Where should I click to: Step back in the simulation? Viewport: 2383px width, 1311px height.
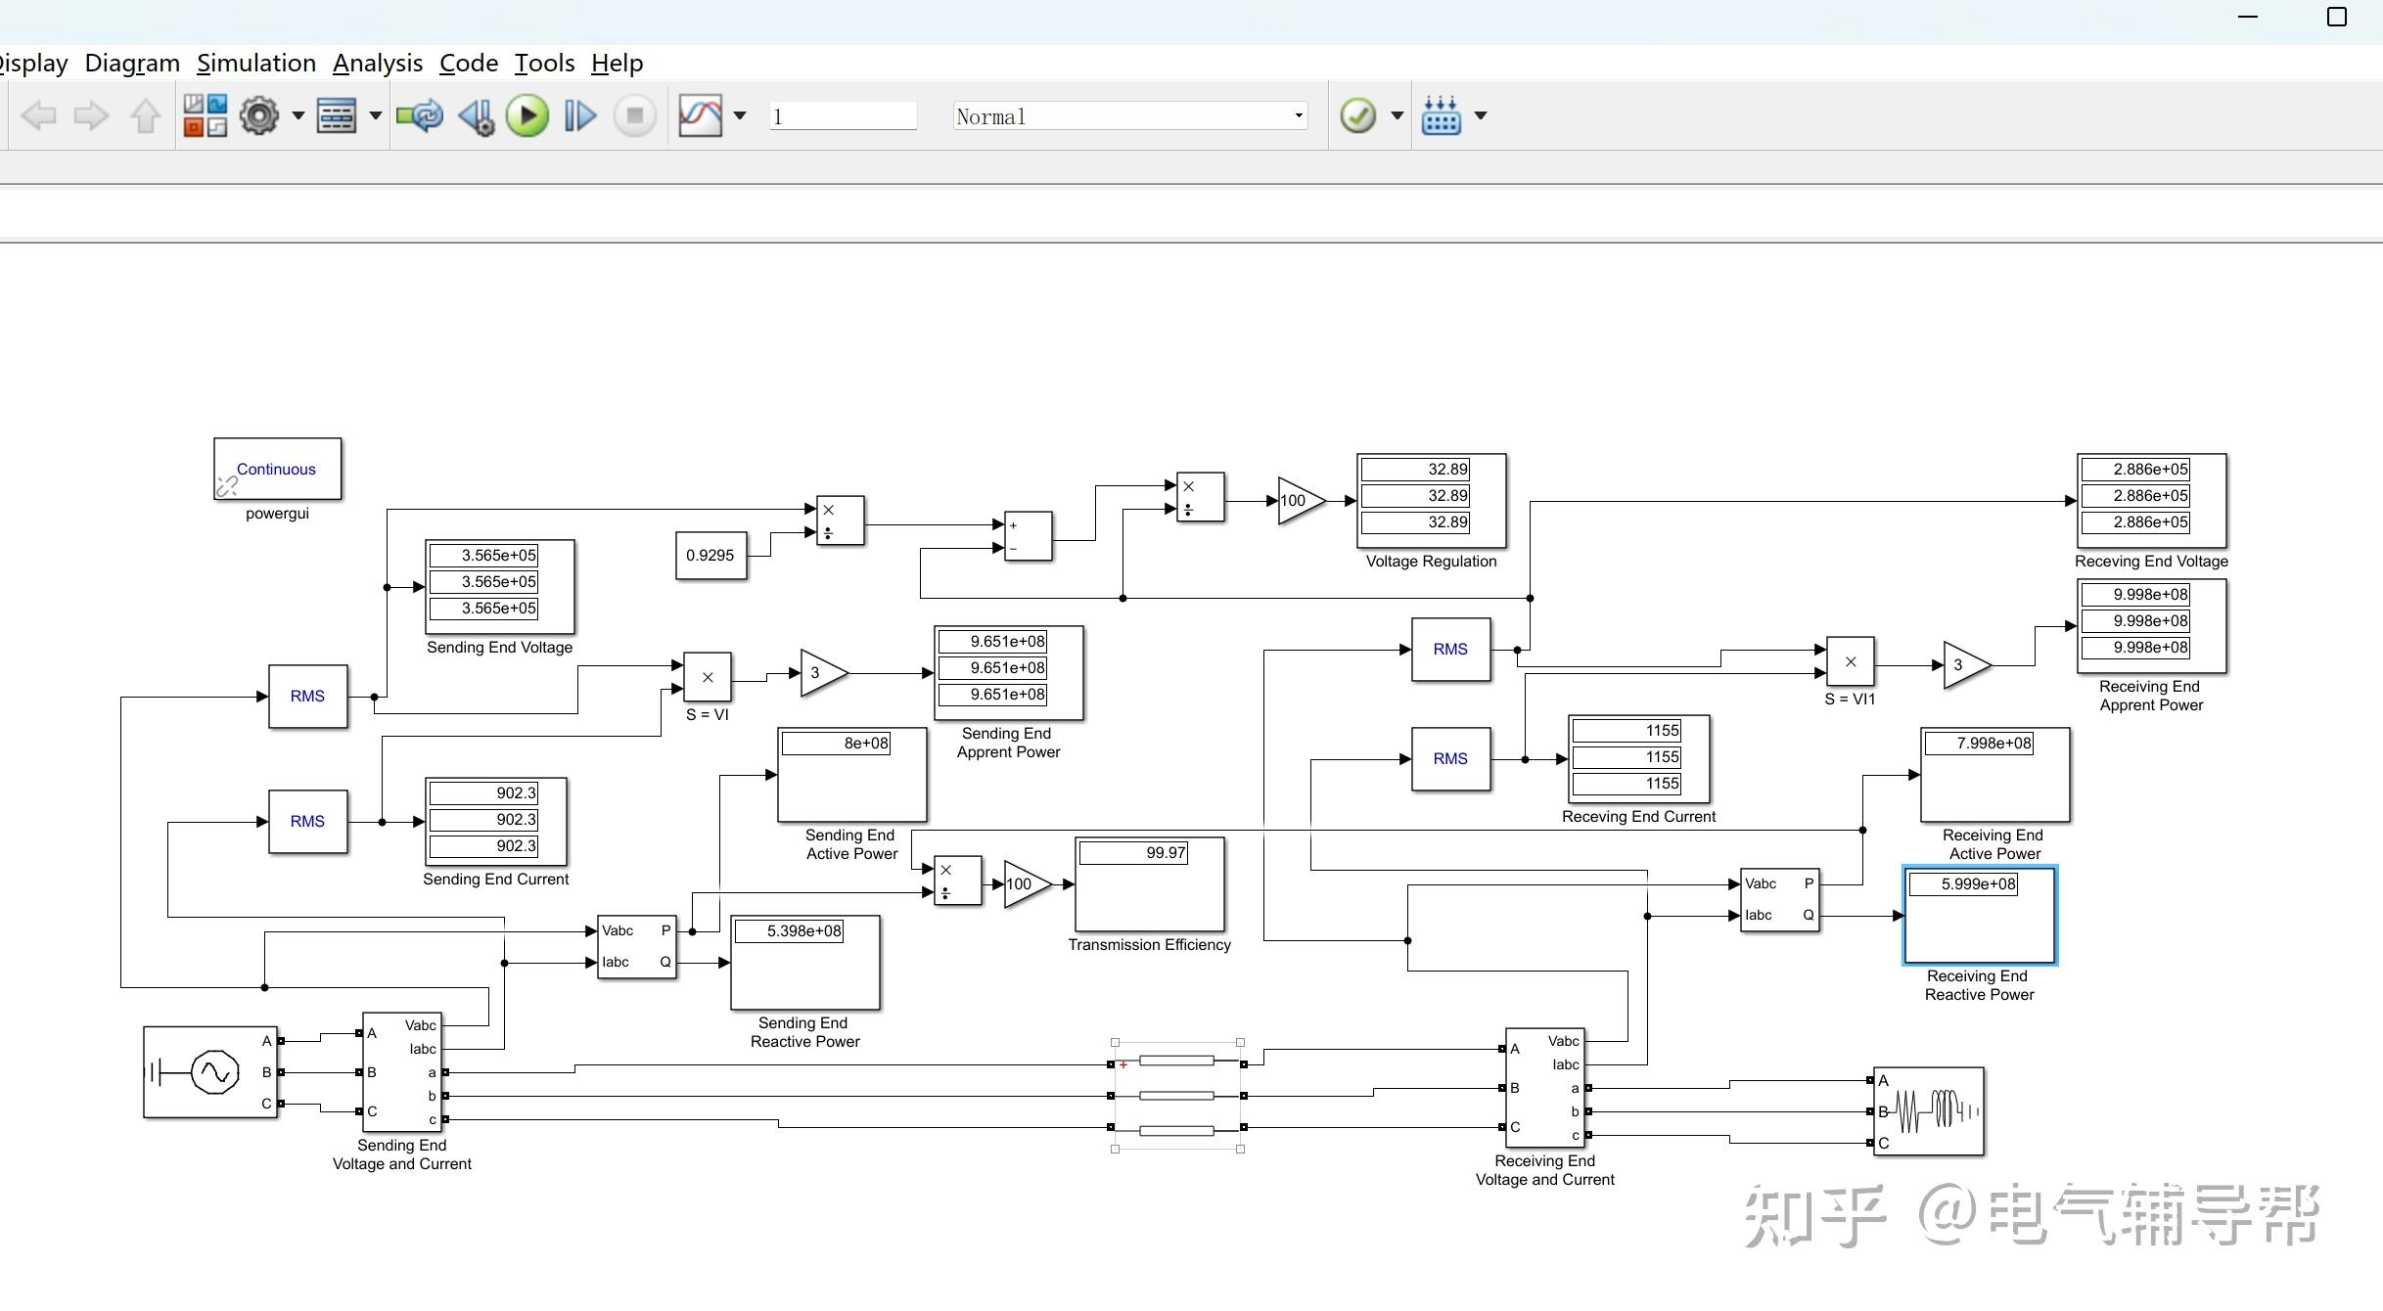476,115
